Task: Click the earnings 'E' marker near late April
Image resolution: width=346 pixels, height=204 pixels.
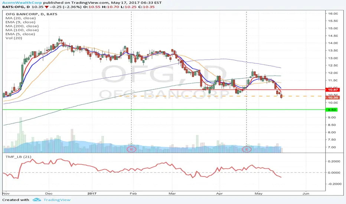Action: pyautogui.click(x=247, y=149)
